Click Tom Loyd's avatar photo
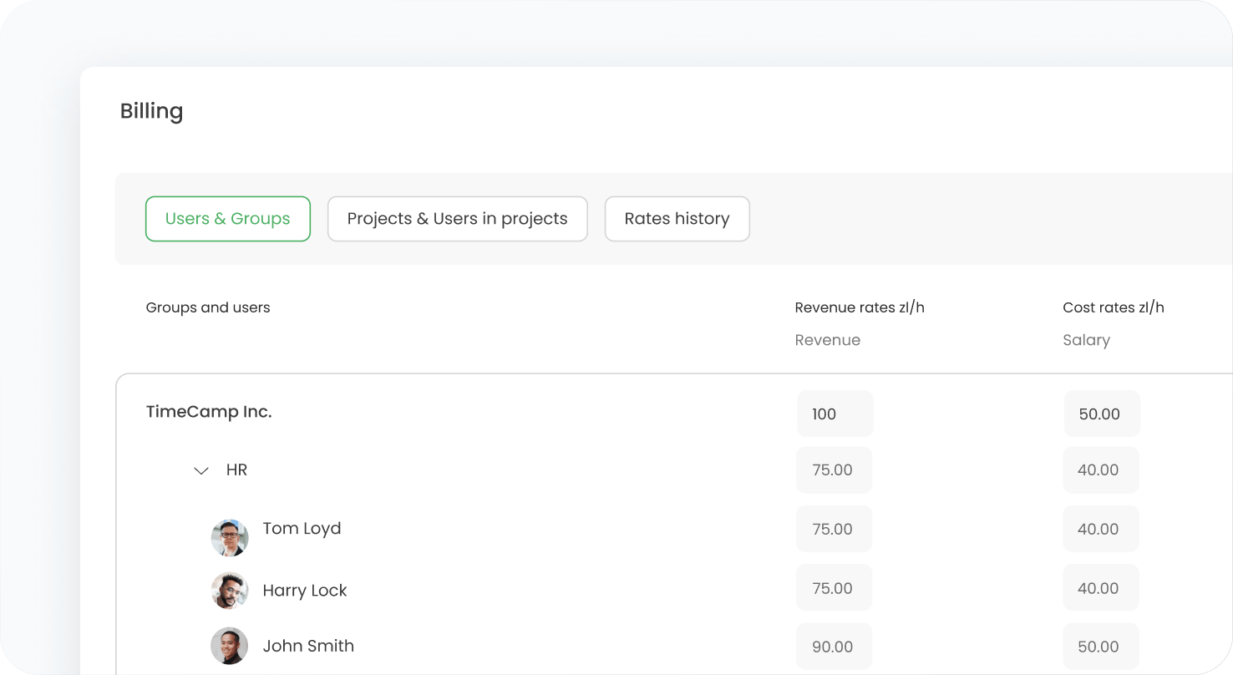 [x=229, y=538]
